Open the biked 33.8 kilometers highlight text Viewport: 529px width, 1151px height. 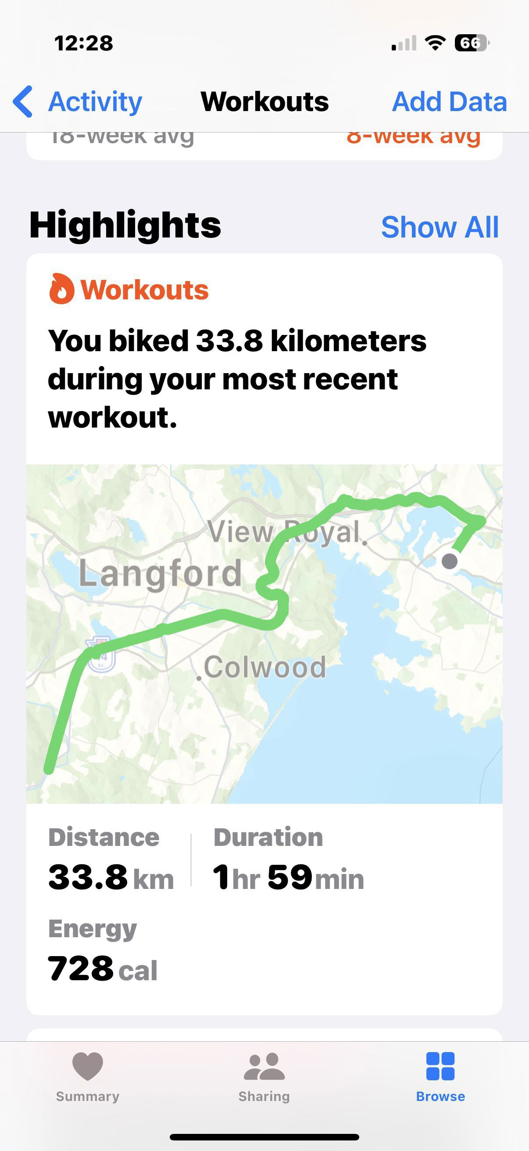(237, 379)
